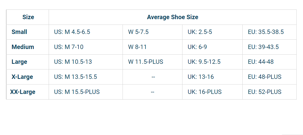
Task: Select the X-Large size row label
Action: [x=22, y=77]
